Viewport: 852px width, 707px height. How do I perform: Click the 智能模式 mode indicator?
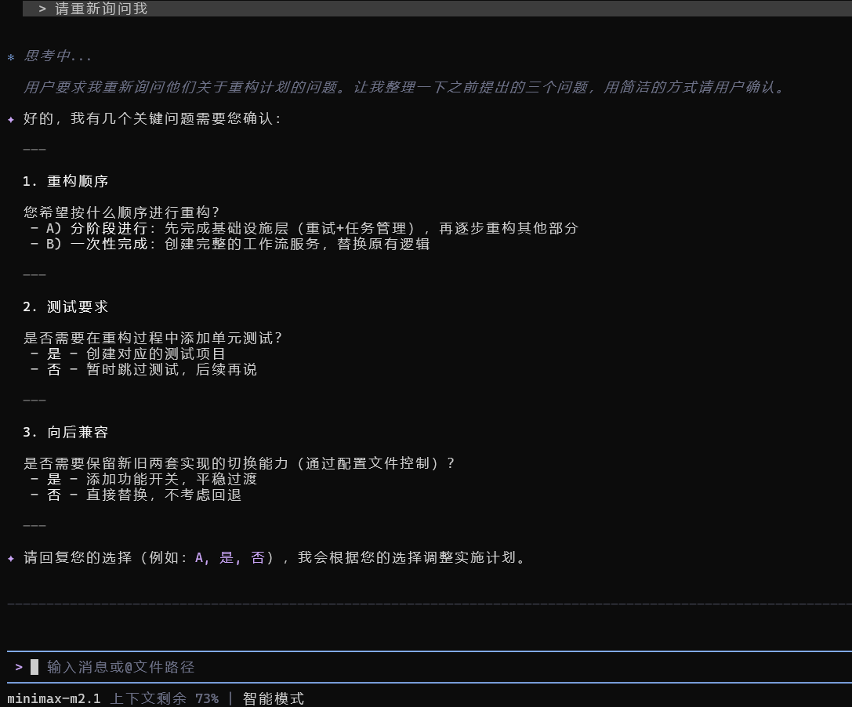click(274, 698)
